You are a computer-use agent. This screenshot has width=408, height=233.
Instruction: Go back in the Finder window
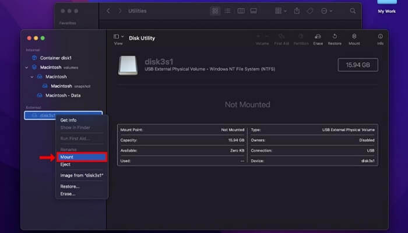(x=108, y=10)
